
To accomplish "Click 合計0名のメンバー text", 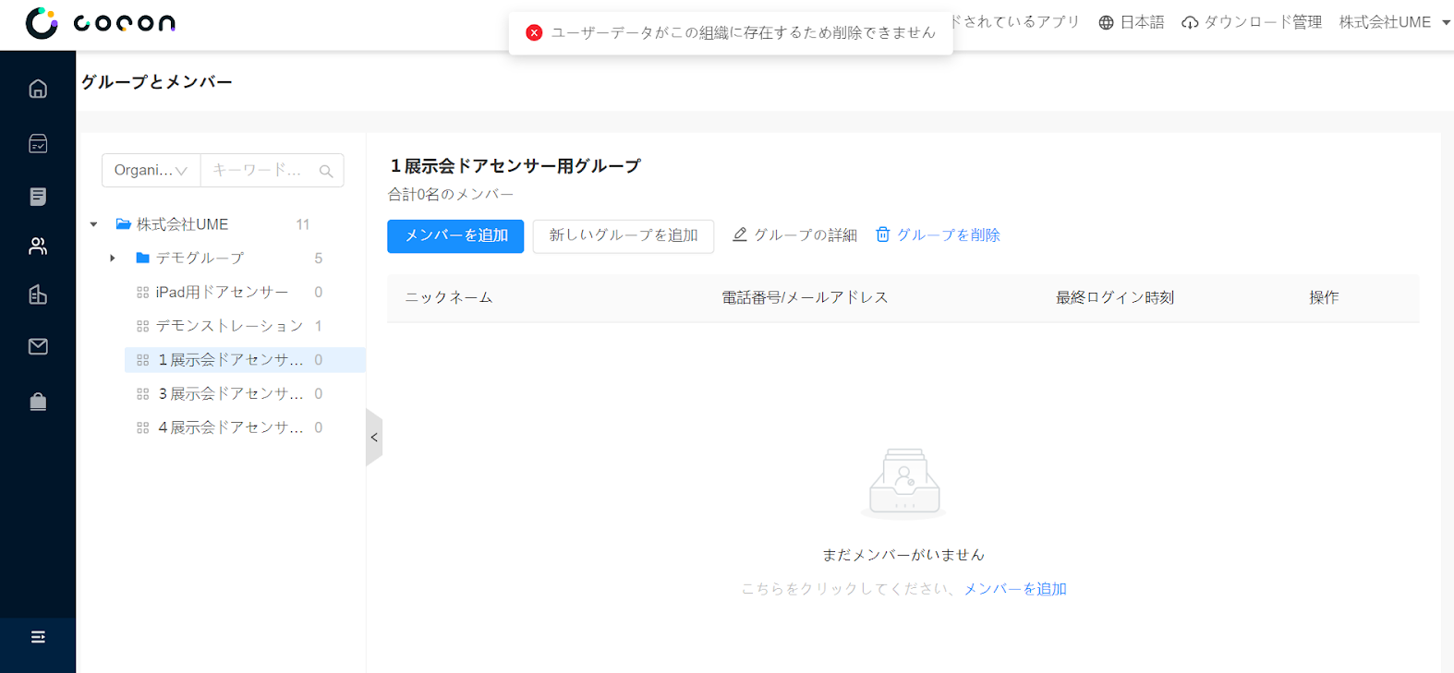I will click(x=451, y=194).
